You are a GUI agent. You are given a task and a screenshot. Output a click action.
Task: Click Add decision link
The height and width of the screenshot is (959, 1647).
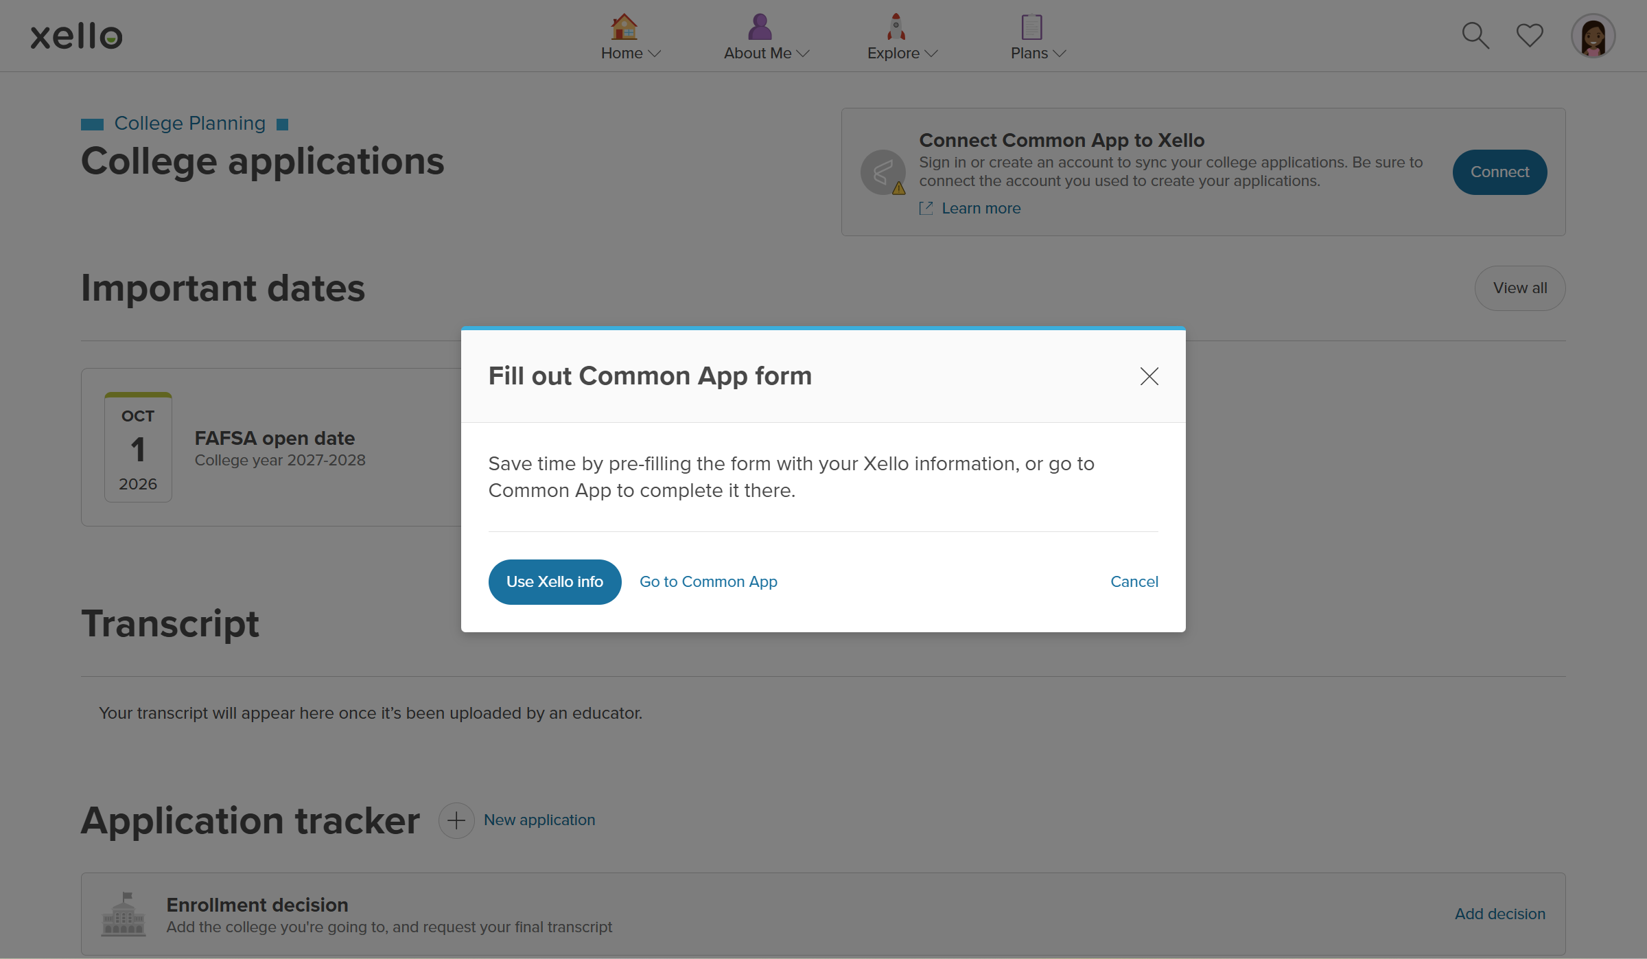1500,914
